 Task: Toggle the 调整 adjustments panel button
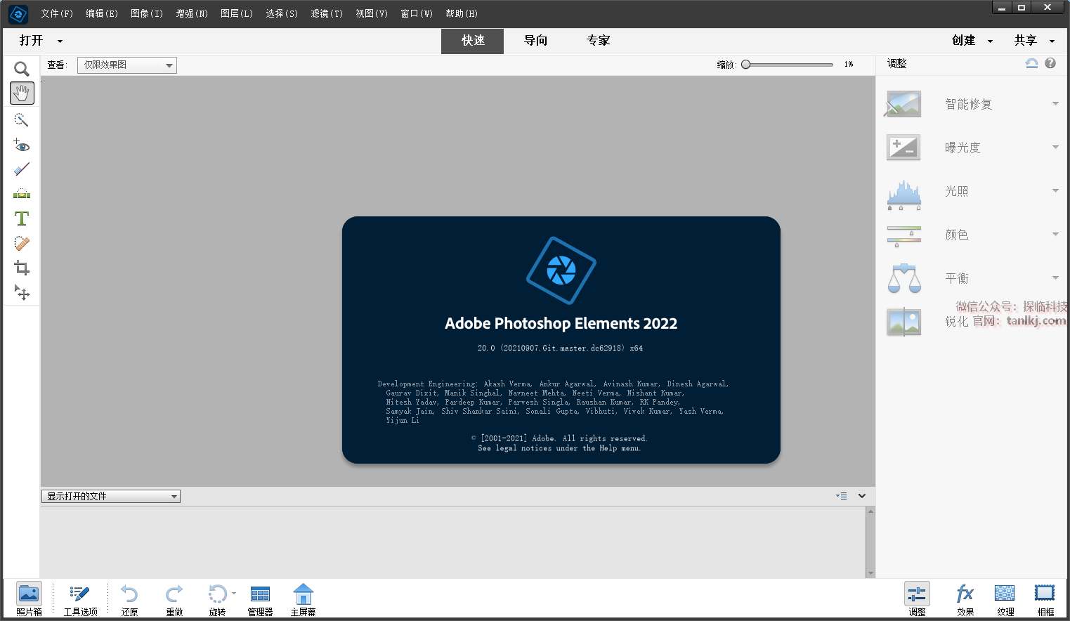point(917,599)
